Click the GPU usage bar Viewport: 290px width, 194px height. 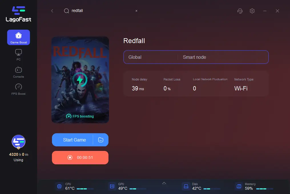138,189
